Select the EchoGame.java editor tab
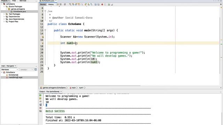 (48, 1)
